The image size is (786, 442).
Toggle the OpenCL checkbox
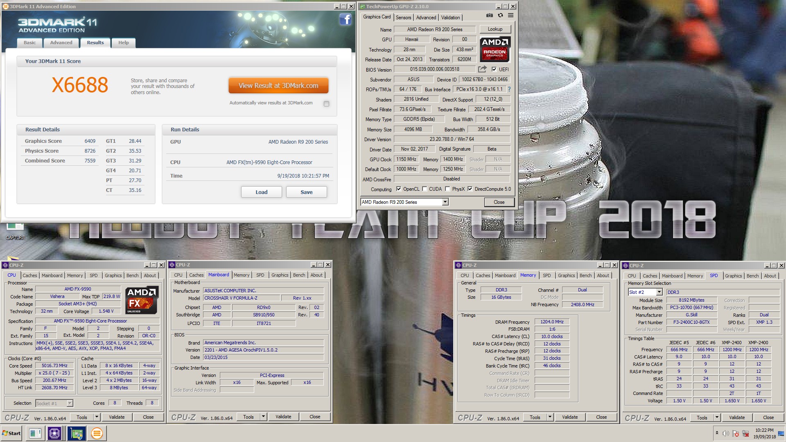click(x=399, y=189)
